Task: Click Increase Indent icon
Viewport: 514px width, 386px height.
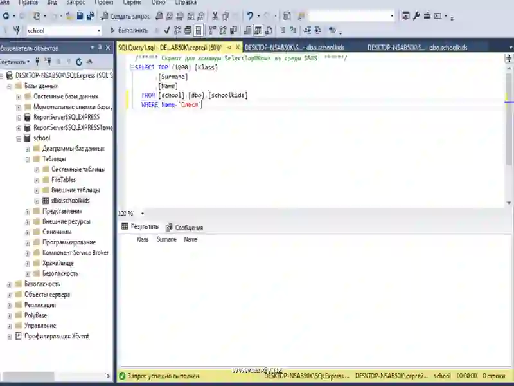Action: coord(318,30)
